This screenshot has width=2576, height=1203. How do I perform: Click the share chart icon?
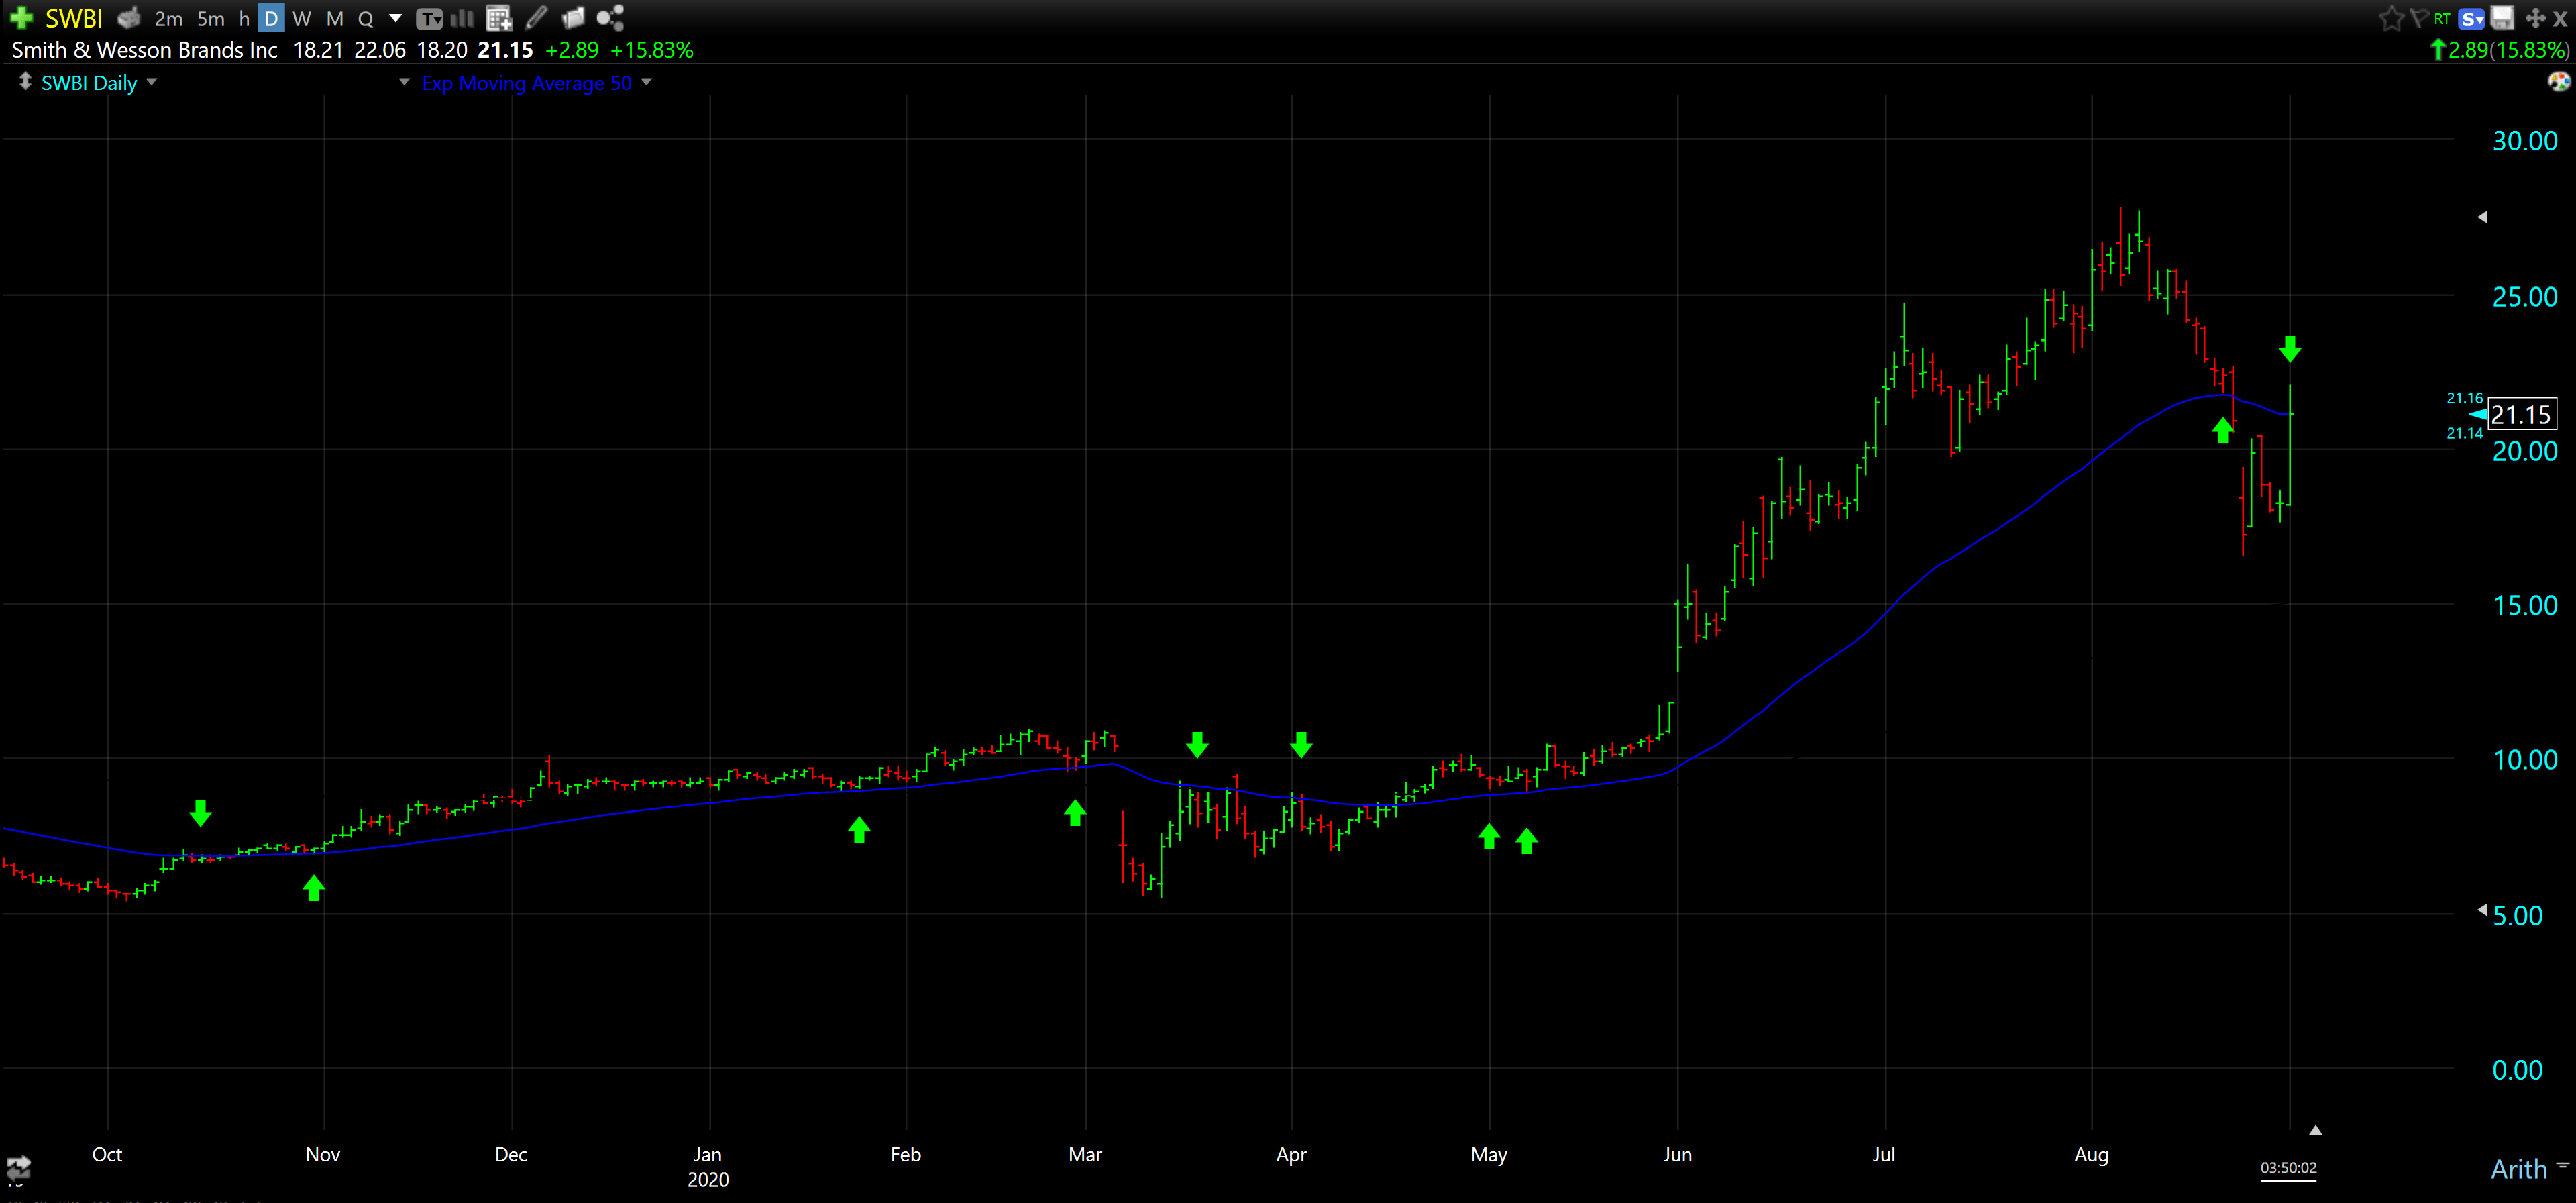pos(610,18)
